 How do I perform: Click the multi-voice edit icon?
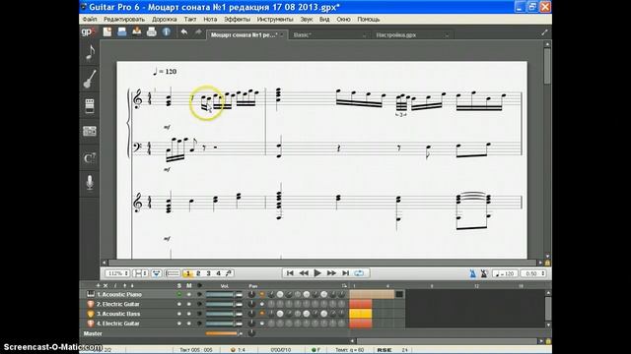pyautogui.click(x=229, y=273)
